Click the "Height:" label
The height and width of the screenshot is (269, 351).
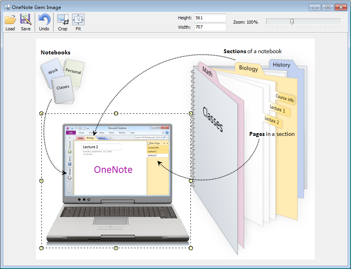coord(185,18)
